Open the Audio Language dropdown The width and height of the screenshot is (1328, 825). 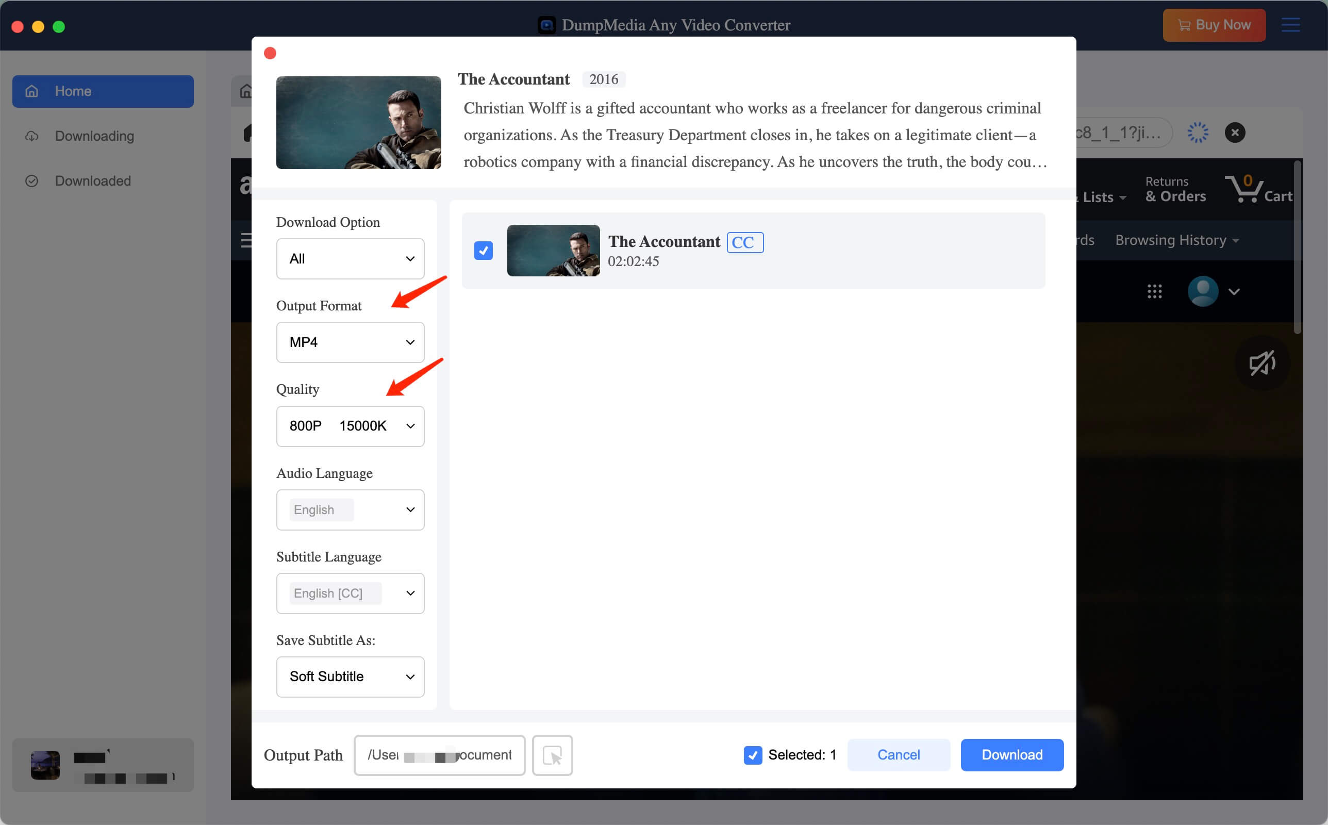point(350,509)
